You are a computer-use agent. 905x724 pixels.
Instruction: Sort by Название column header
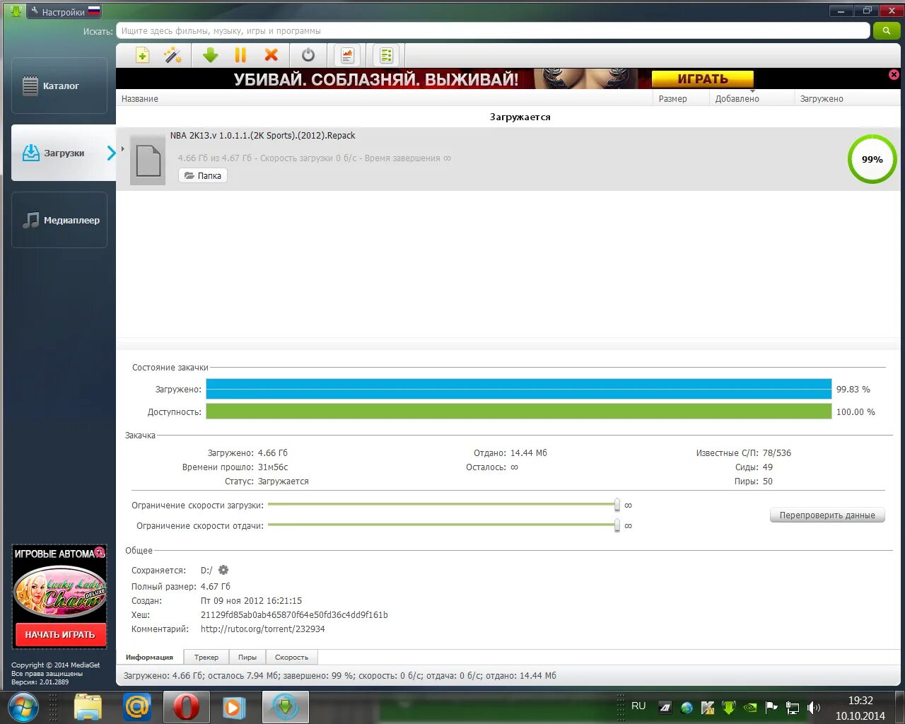point(140,99)
